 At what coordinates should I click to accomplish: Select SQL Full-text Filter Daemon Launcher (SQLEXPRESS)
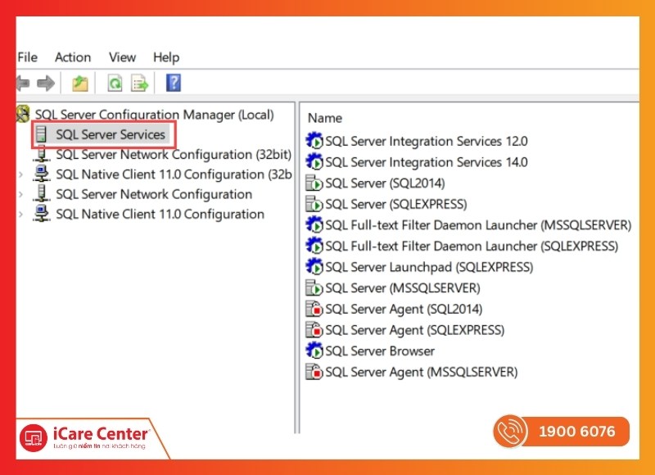tap(472, 246)
